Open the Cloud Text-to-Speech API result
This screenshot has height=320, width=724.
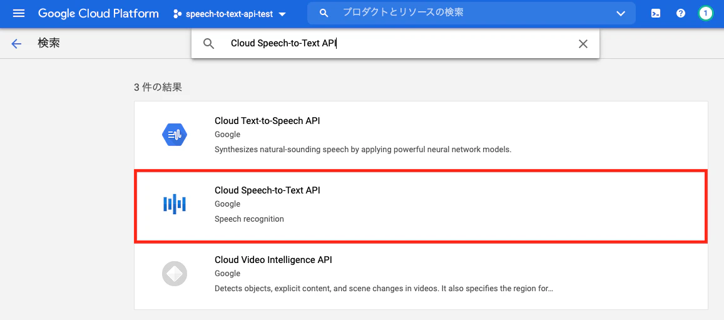click(x=421, y=135)
